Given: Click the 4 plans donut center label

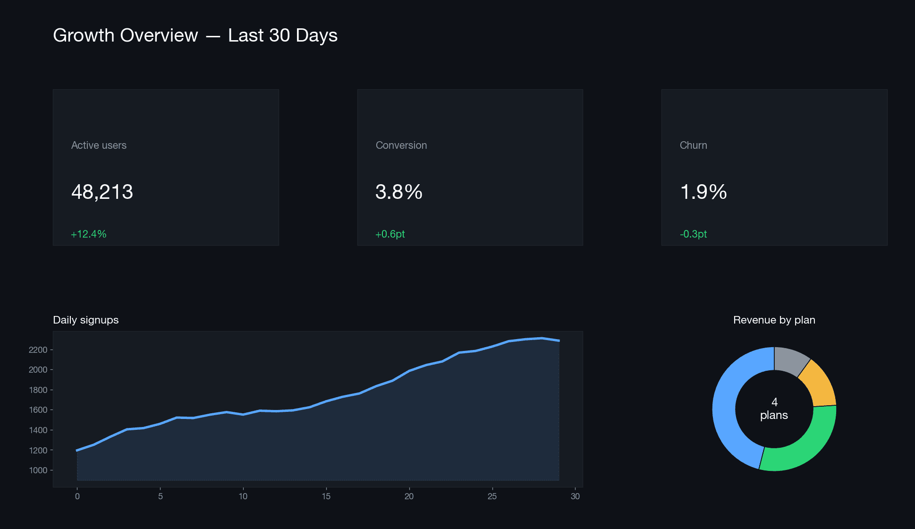Looking at the screenshot, I should point(774,409).
